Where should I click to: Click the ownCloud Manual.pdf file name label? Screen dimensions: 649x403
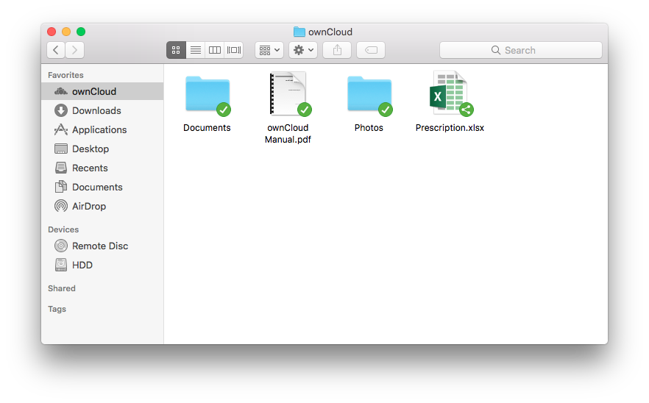pos(288,134)
